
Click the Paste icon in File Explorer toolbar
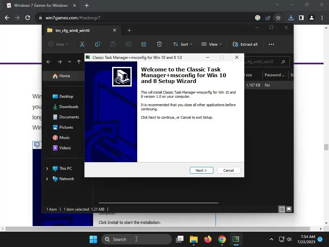[113, 44]
